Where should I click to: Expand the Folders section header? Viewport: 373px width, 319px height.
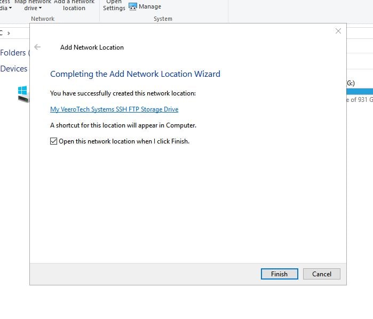pos(13,52)
